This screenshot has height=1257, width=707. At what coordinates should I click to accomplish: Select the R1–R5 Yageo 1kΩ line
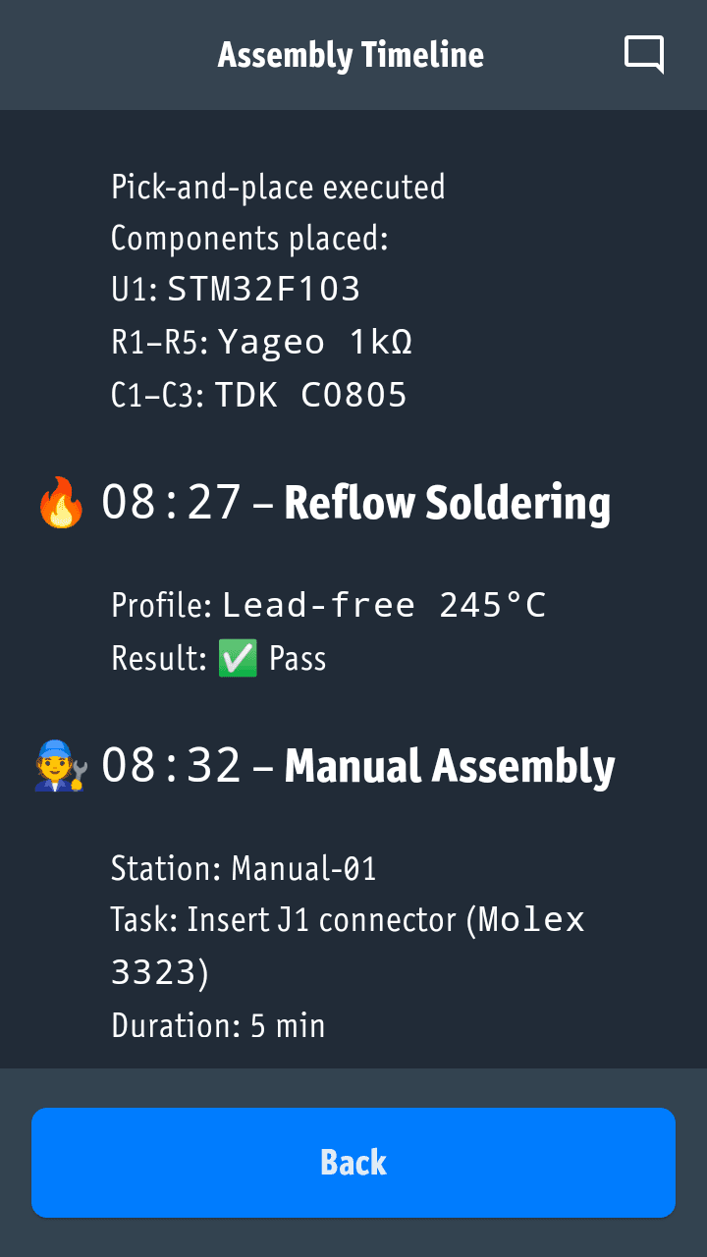click(x=261, y=343)
